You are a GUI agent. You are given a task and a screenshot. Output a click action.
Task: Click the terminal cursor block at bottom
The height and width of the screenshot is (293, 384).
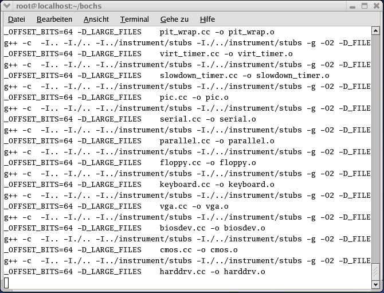tap(6, 283)
